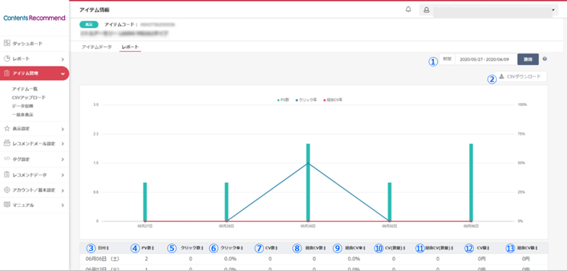567x271 pixels.
Task: Click the CSVダウンロード button
Action: (x=520, y=76)
